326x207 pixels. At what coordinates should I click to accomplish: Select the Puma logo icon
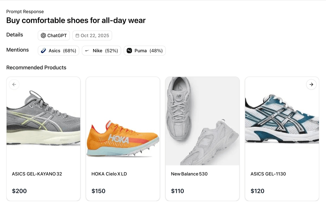coord(129,51)
